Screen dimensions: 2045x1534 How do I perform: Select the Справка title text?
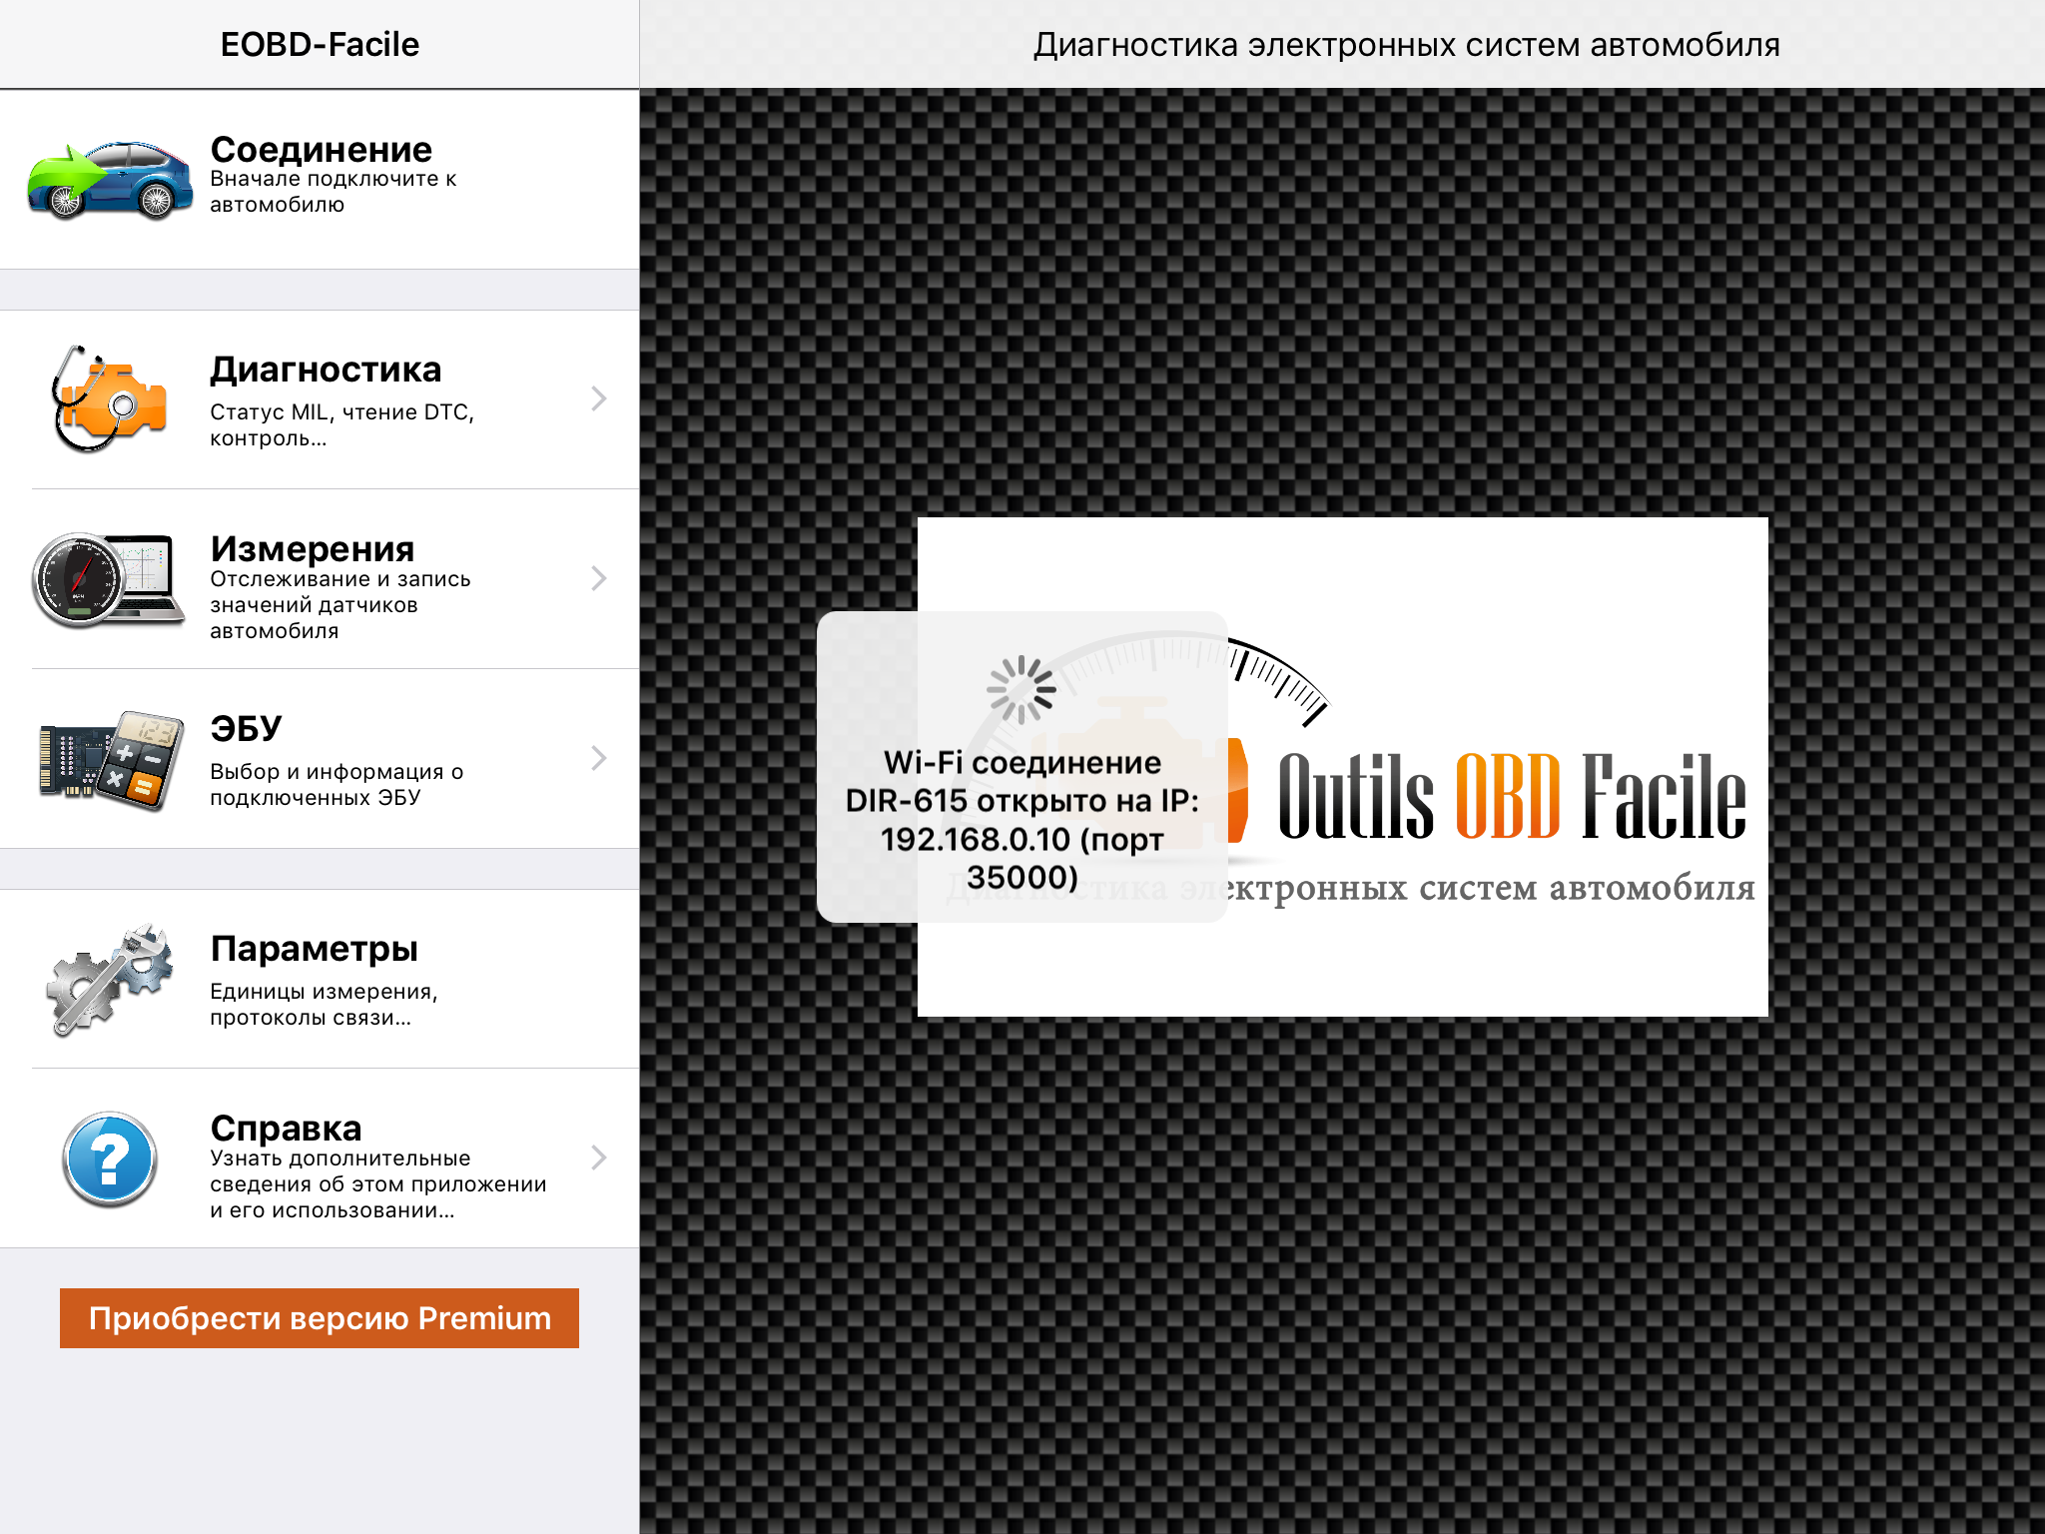[286, 1129]
